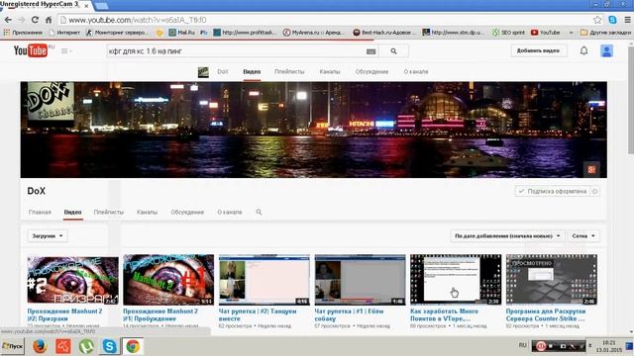Go to browser home page icon

tap(49, 20)
